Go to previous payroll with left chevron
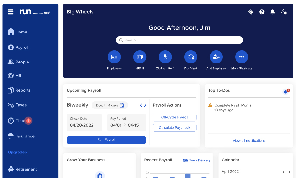Screen dimensions: 296x178 click(x=141, y=105)
